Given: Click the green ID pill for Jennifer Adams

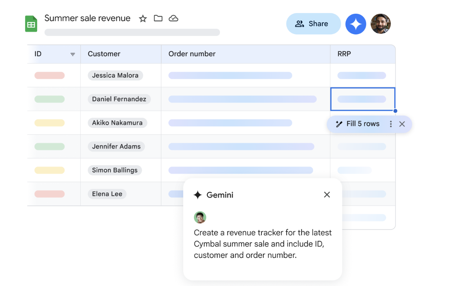Looking at the screenshot, I should 49,147.
